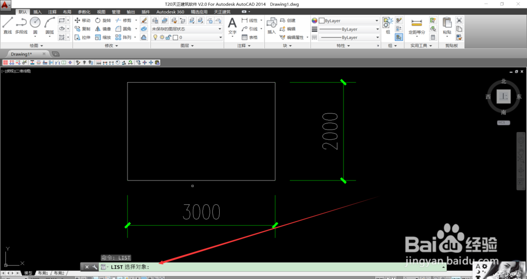
Task: Click the 镜像 (Mirror) tool
Action: [x=103, y=29]
